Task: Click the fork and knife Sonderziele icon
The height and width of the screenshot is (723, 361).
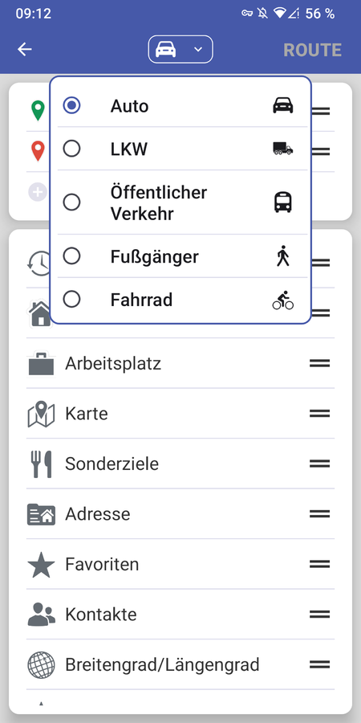Action: click(x=41, y=464)
